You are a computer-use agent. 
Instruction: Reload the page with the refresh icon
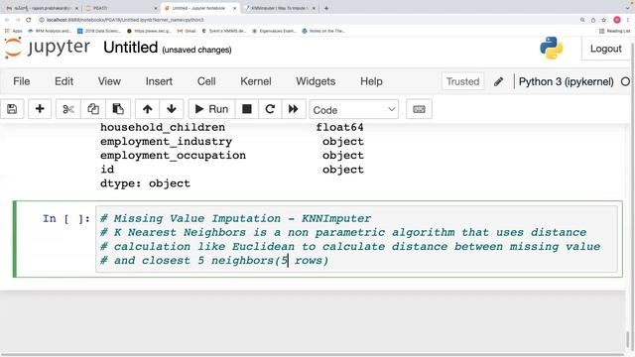pos(29,20)
